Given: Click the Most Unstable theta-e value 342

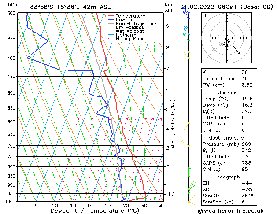Looking at the screenshot, I should click(247, 150).
